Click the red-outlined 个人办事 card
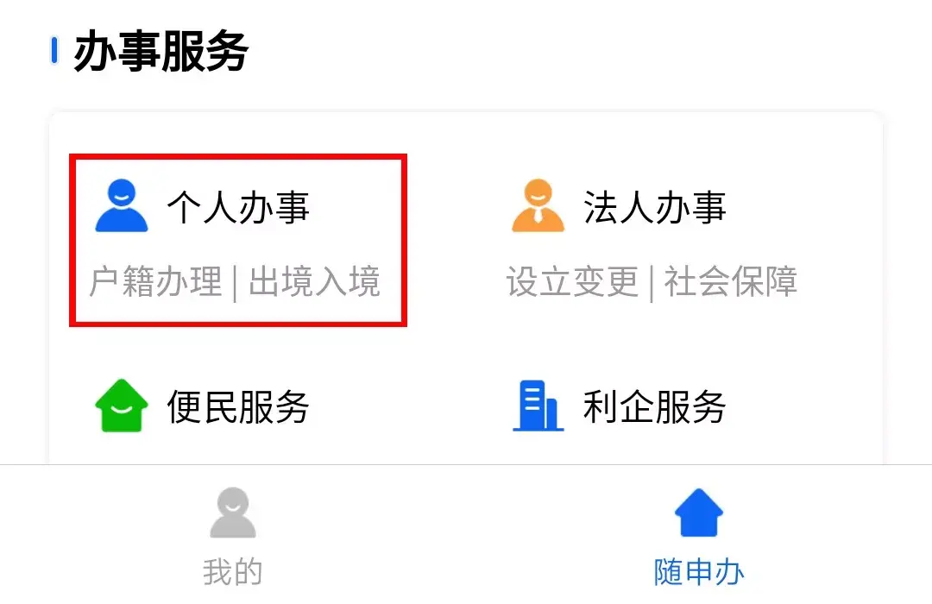This screenshot has width=932, height=604. tap(238, 240)
